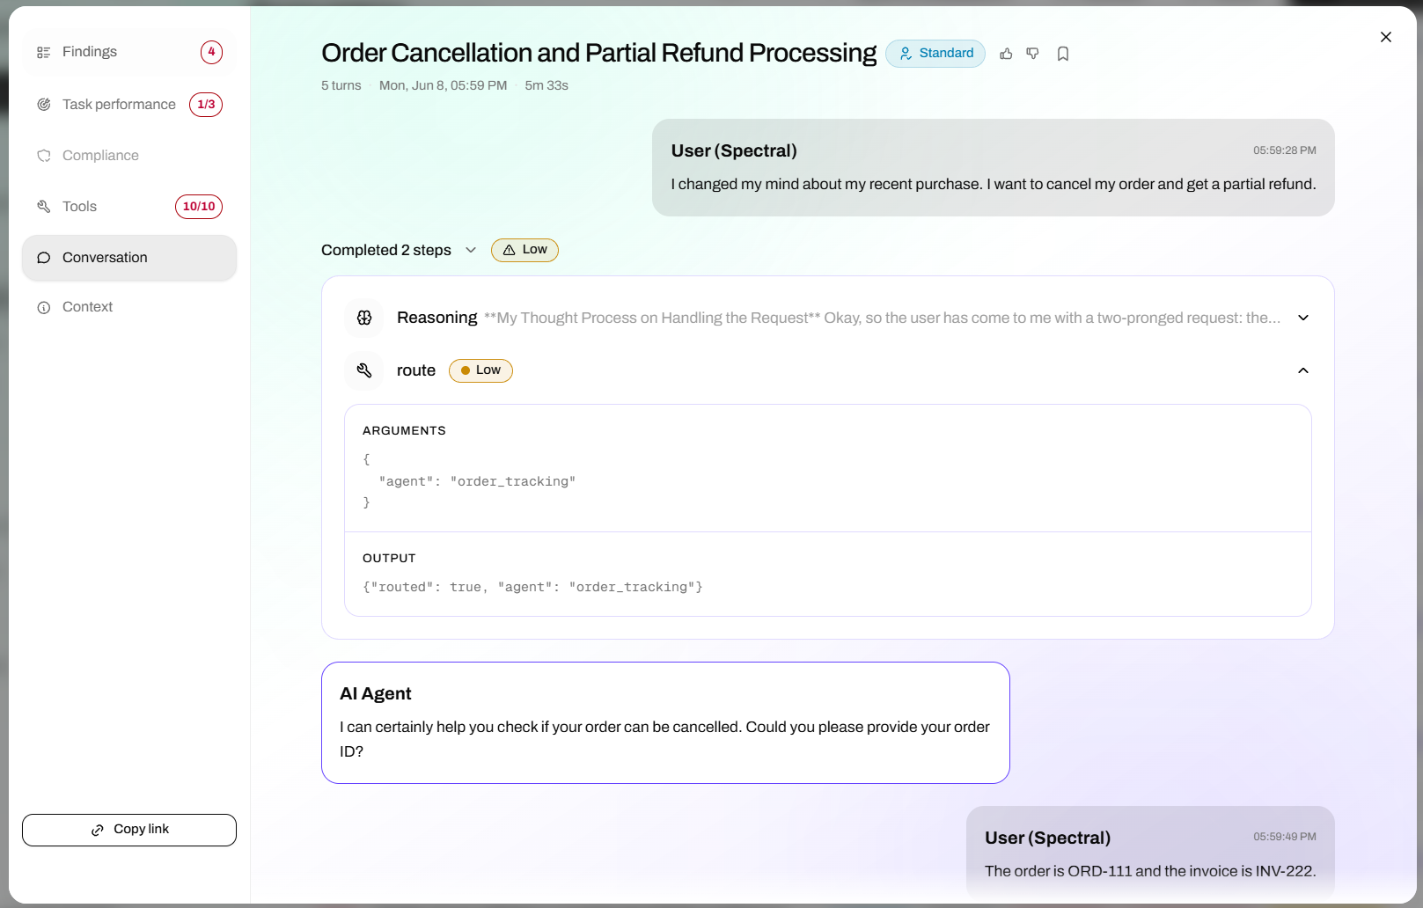Click the Findings list icon in sidebar
Screen dimensions: 1423x908
(44, 53)
